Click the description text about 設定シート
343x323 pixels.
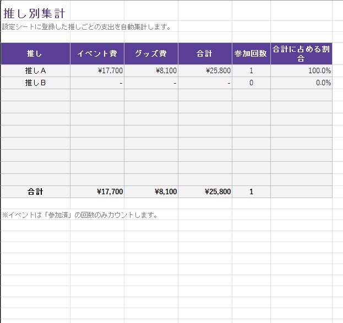pos(86,26)
